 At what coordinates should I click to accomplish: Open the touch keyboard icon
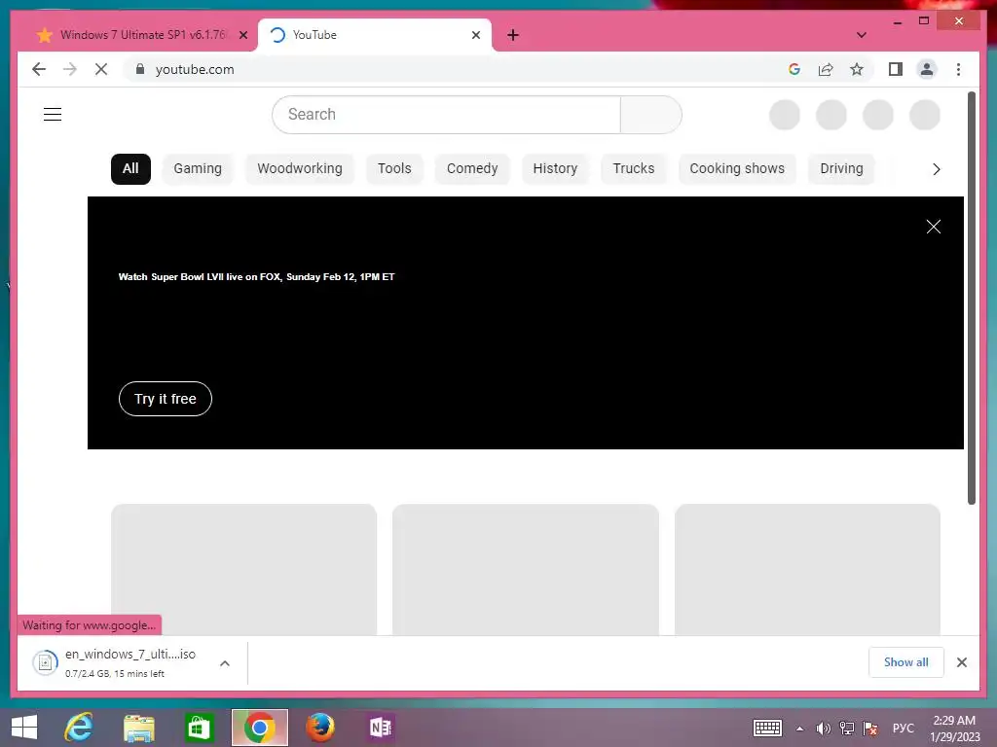click(x=767, y=728)
